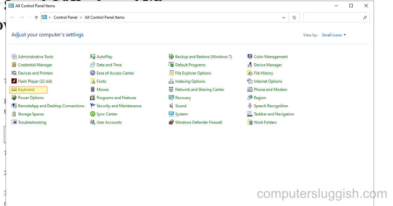Click the Programs and Features icon
Screen dimensions: 393x206
[x=93, y=98]
